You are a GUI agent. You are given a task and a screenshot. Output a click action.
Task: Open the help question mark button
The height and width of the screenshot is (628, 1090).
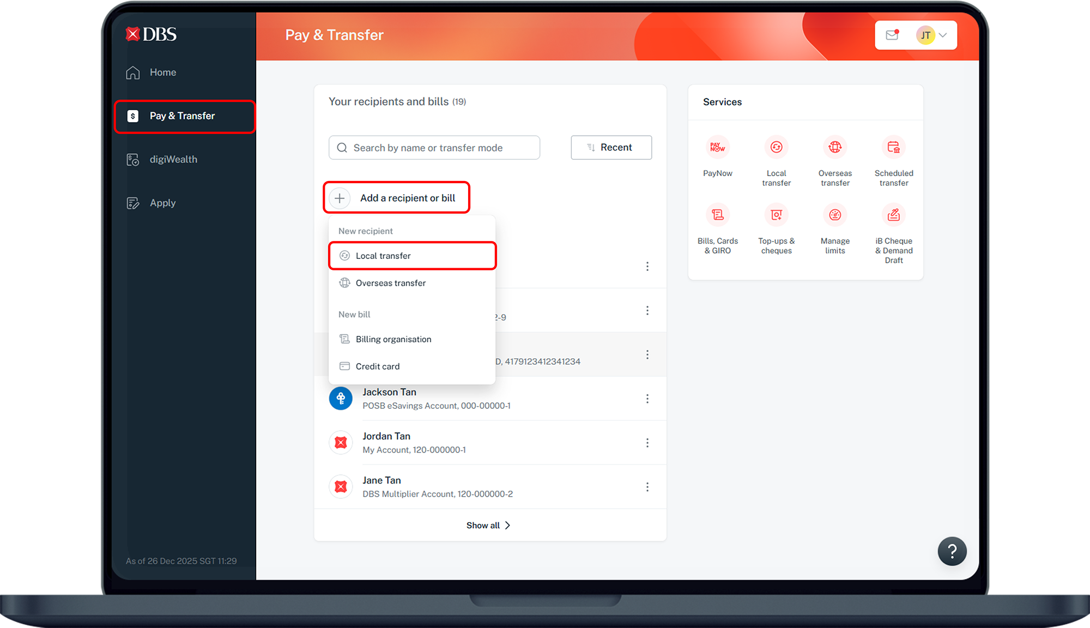[x=952, y=552]
